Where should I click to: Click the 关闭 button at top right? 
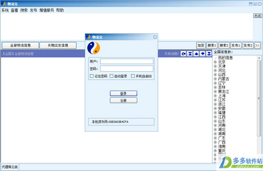(x=257, y=16)
